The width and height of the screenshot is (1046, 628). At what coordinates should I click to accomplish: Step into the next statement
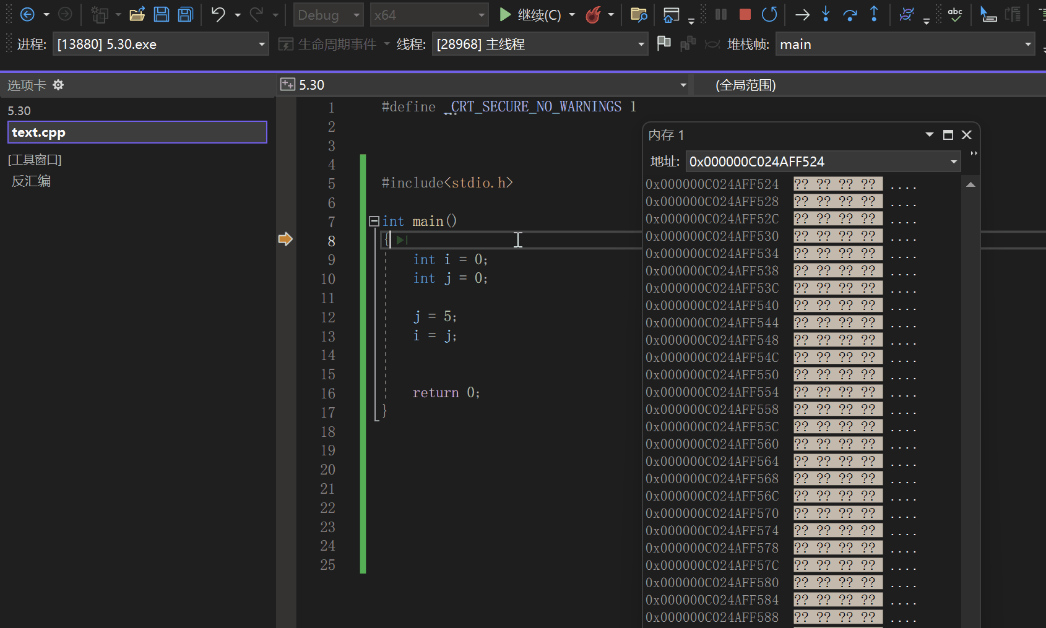click(x=826, y=14)
